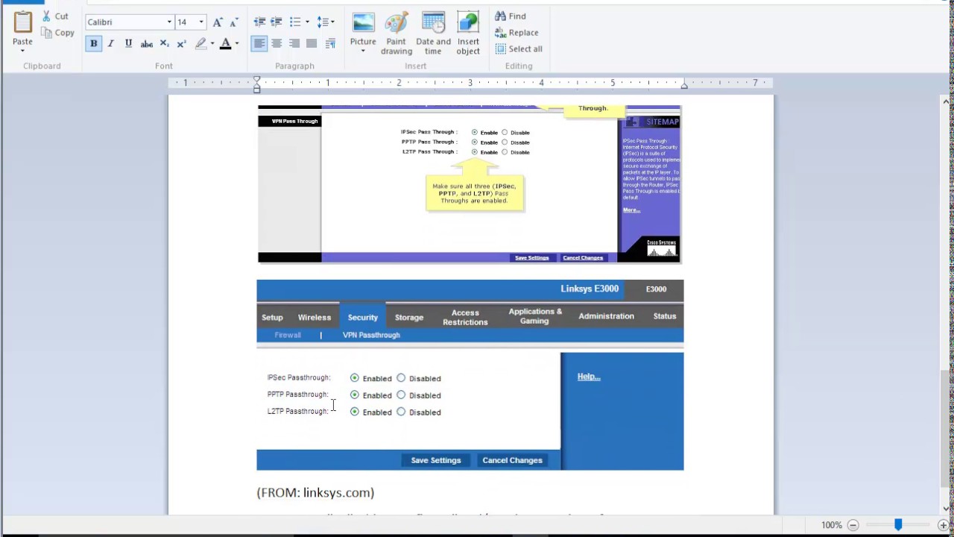Open Applications & Gaming tab
The height and width of the screenshot is (537, 954).
(535, 316)
